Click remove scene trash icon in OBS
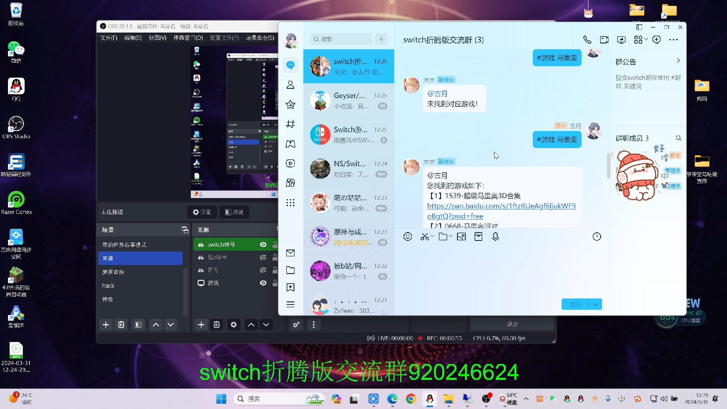This screenshot has height=409, width=727. (x=121, y=325)
